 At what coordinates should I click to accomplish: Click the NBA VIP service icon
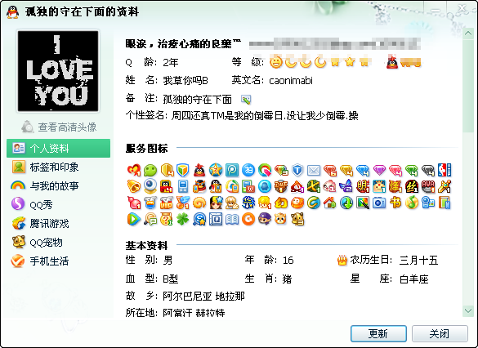[x=444, y=170]
